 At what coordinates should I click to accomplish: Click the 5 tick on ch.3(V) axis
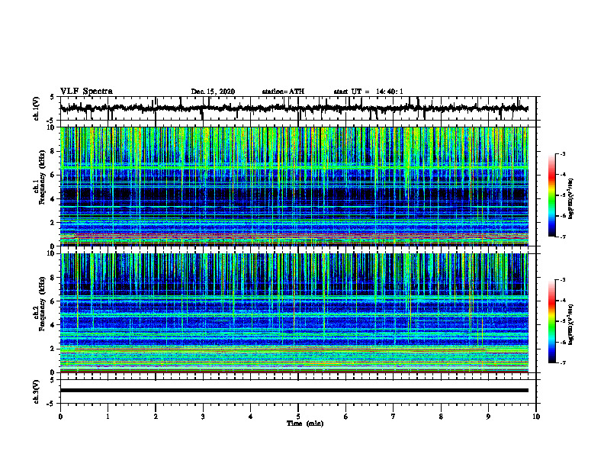52,380
